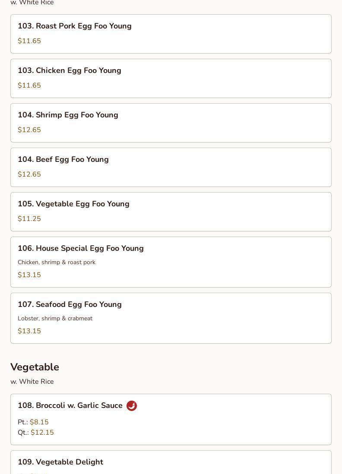Click the spicy chili icon beside Broccoli Garlic Sauce
Screen dimensions: 342x474
click(x=132, y=406)
